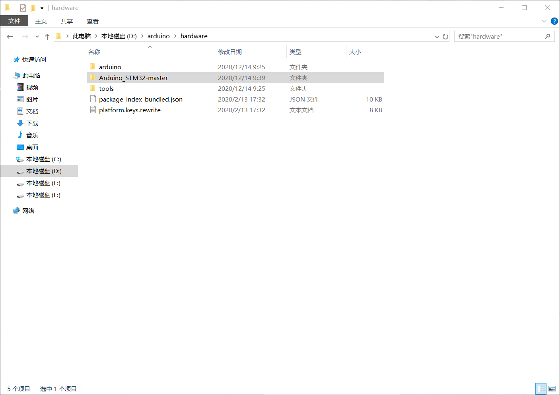This screenshot has height=395, width=560.
Task: Open the 文件 menu
Action: point(14,21)
